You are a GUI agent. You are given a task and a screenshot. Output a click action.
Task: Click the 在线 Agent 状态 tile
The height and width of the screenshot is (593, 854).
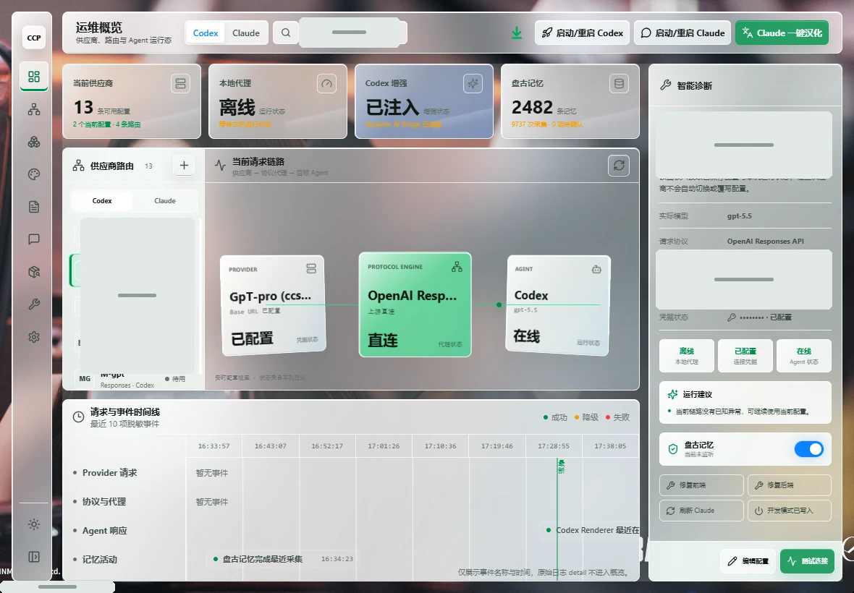click(x=804, y=356)
